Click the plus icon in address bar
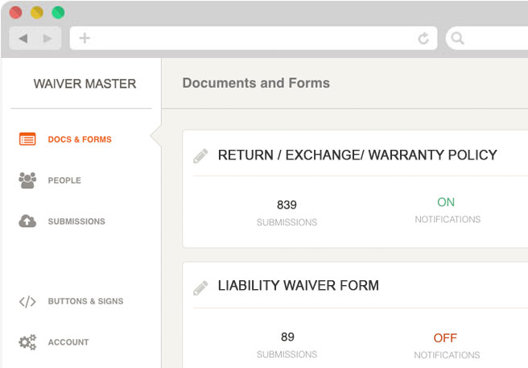The height and width of the screenshot is (368, 528). [x=85, y=38]
